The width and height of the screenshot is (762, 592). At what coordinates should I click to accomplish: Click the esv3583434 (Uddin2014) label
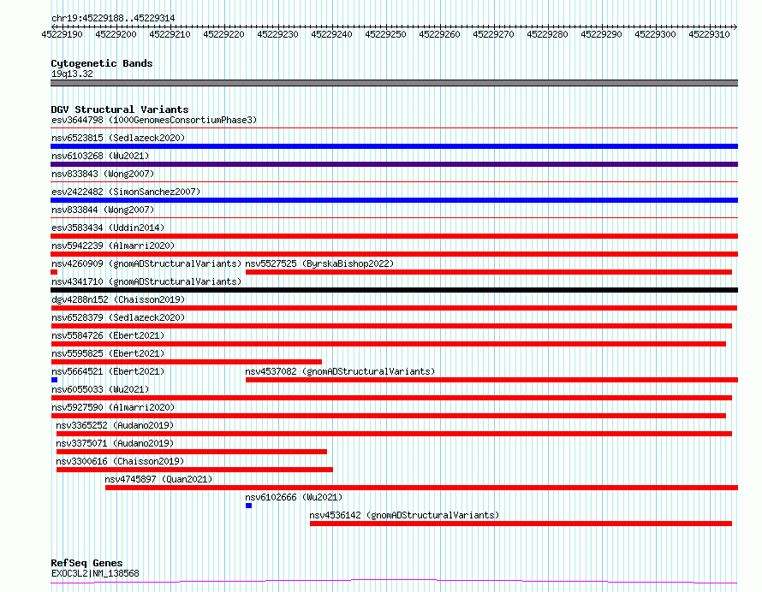click(108, 228)
